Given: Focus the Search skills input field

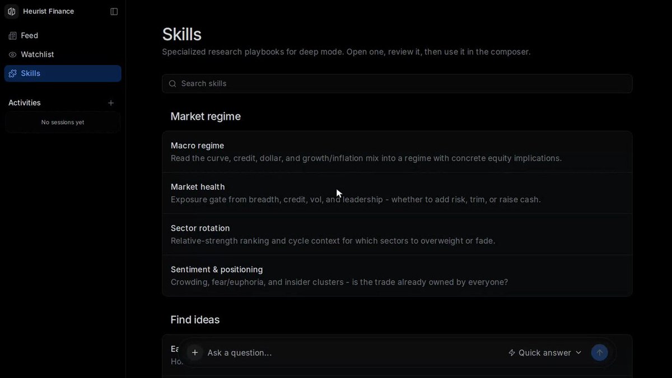Looking at the screenshot, I should pos(397,84).
